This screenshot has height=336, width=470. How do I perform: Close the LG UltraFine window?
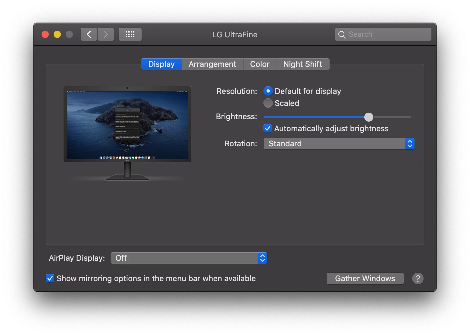[45, 34]
